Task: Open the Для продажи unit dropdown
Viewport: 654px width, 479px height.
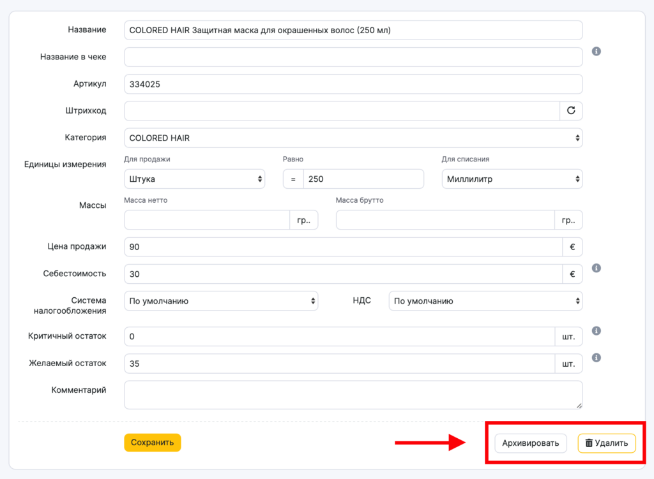Action: 195,179
